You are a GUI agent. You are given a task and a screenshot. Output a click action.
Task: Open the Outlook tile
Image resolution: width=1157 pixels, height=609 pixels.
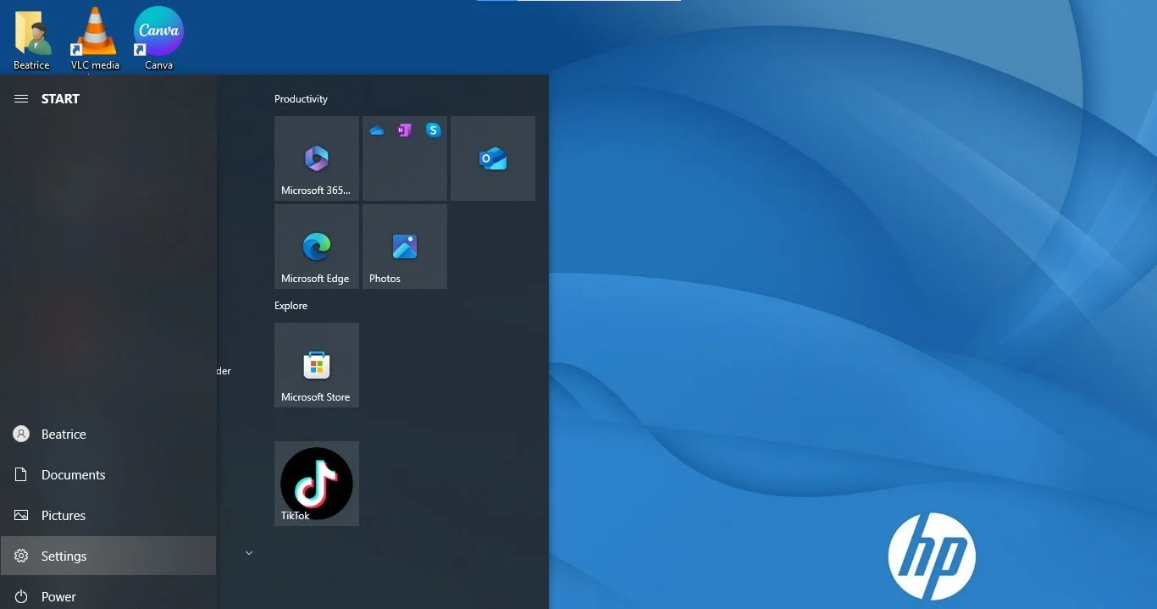pyautogui.click(x=493, y=158)
